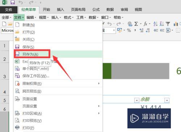Expand the 格式 classic menu
This screenshot has height=132, width=181.
click(x=68, y=17)
